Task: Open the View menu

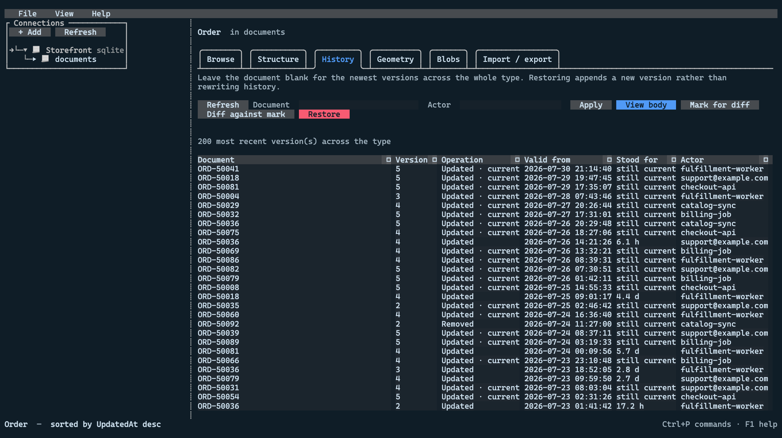Action: [64, 14]
